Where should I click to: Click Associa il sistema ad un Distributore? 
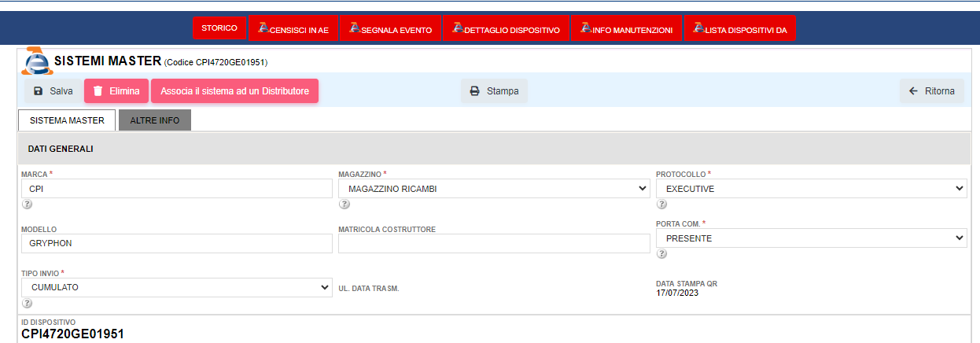tap(234, 91)
